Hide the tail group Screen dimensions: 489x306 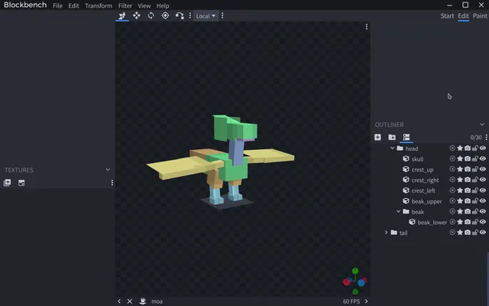(483, 233)
